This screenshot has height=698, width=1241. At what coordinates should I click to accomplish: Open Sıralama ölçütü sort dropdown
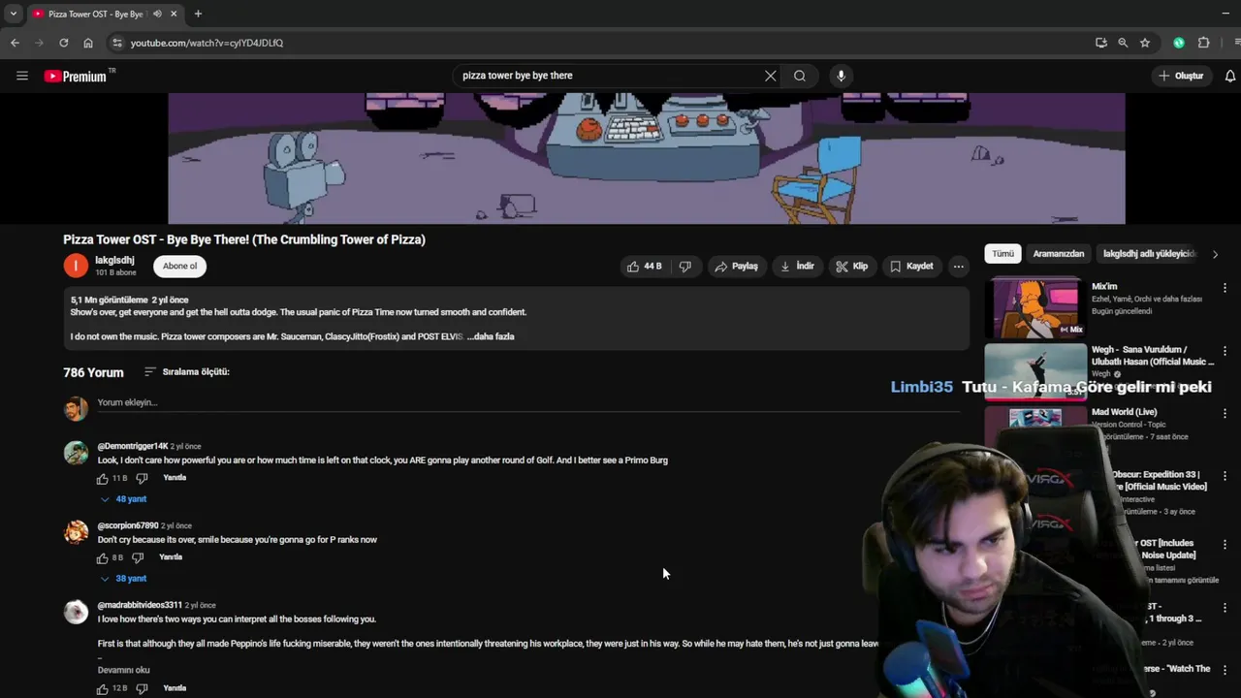187,371
